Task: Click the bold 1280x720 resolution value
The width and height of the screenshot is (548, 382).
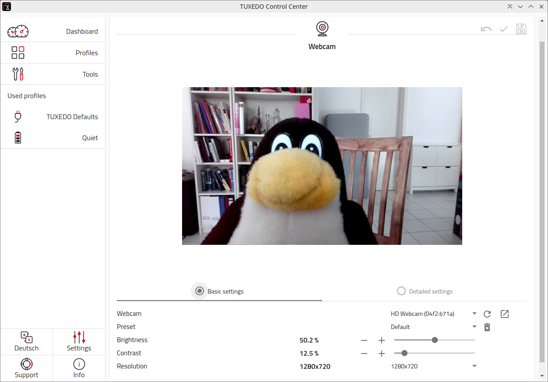Action: (x=315, y=366)
